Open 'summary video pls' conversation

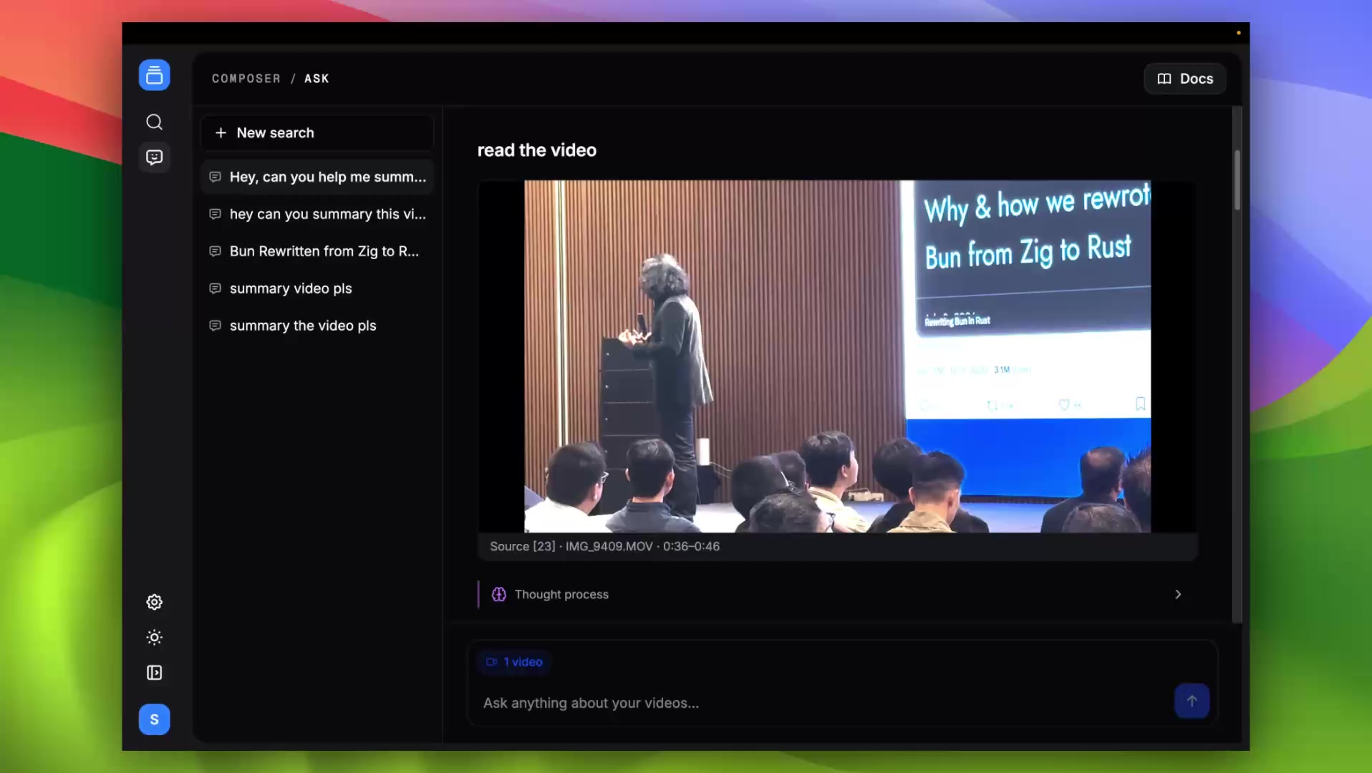coord(317,288)
